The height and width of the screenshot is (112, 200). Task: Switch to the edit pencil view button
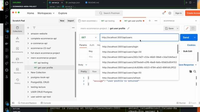pos(187,28)
